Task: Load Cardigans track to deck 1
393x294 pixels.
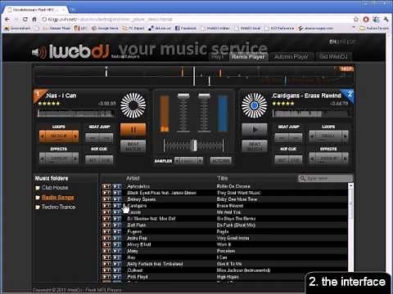Action: 106,206
